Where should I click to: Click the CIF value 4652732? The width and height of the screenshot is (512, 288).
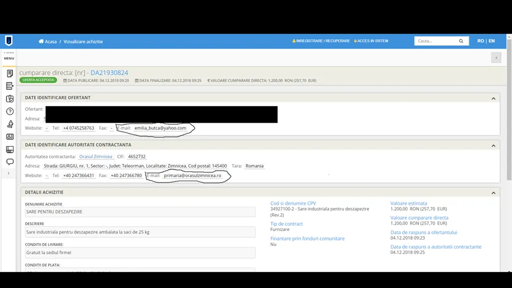pos(137,156)
